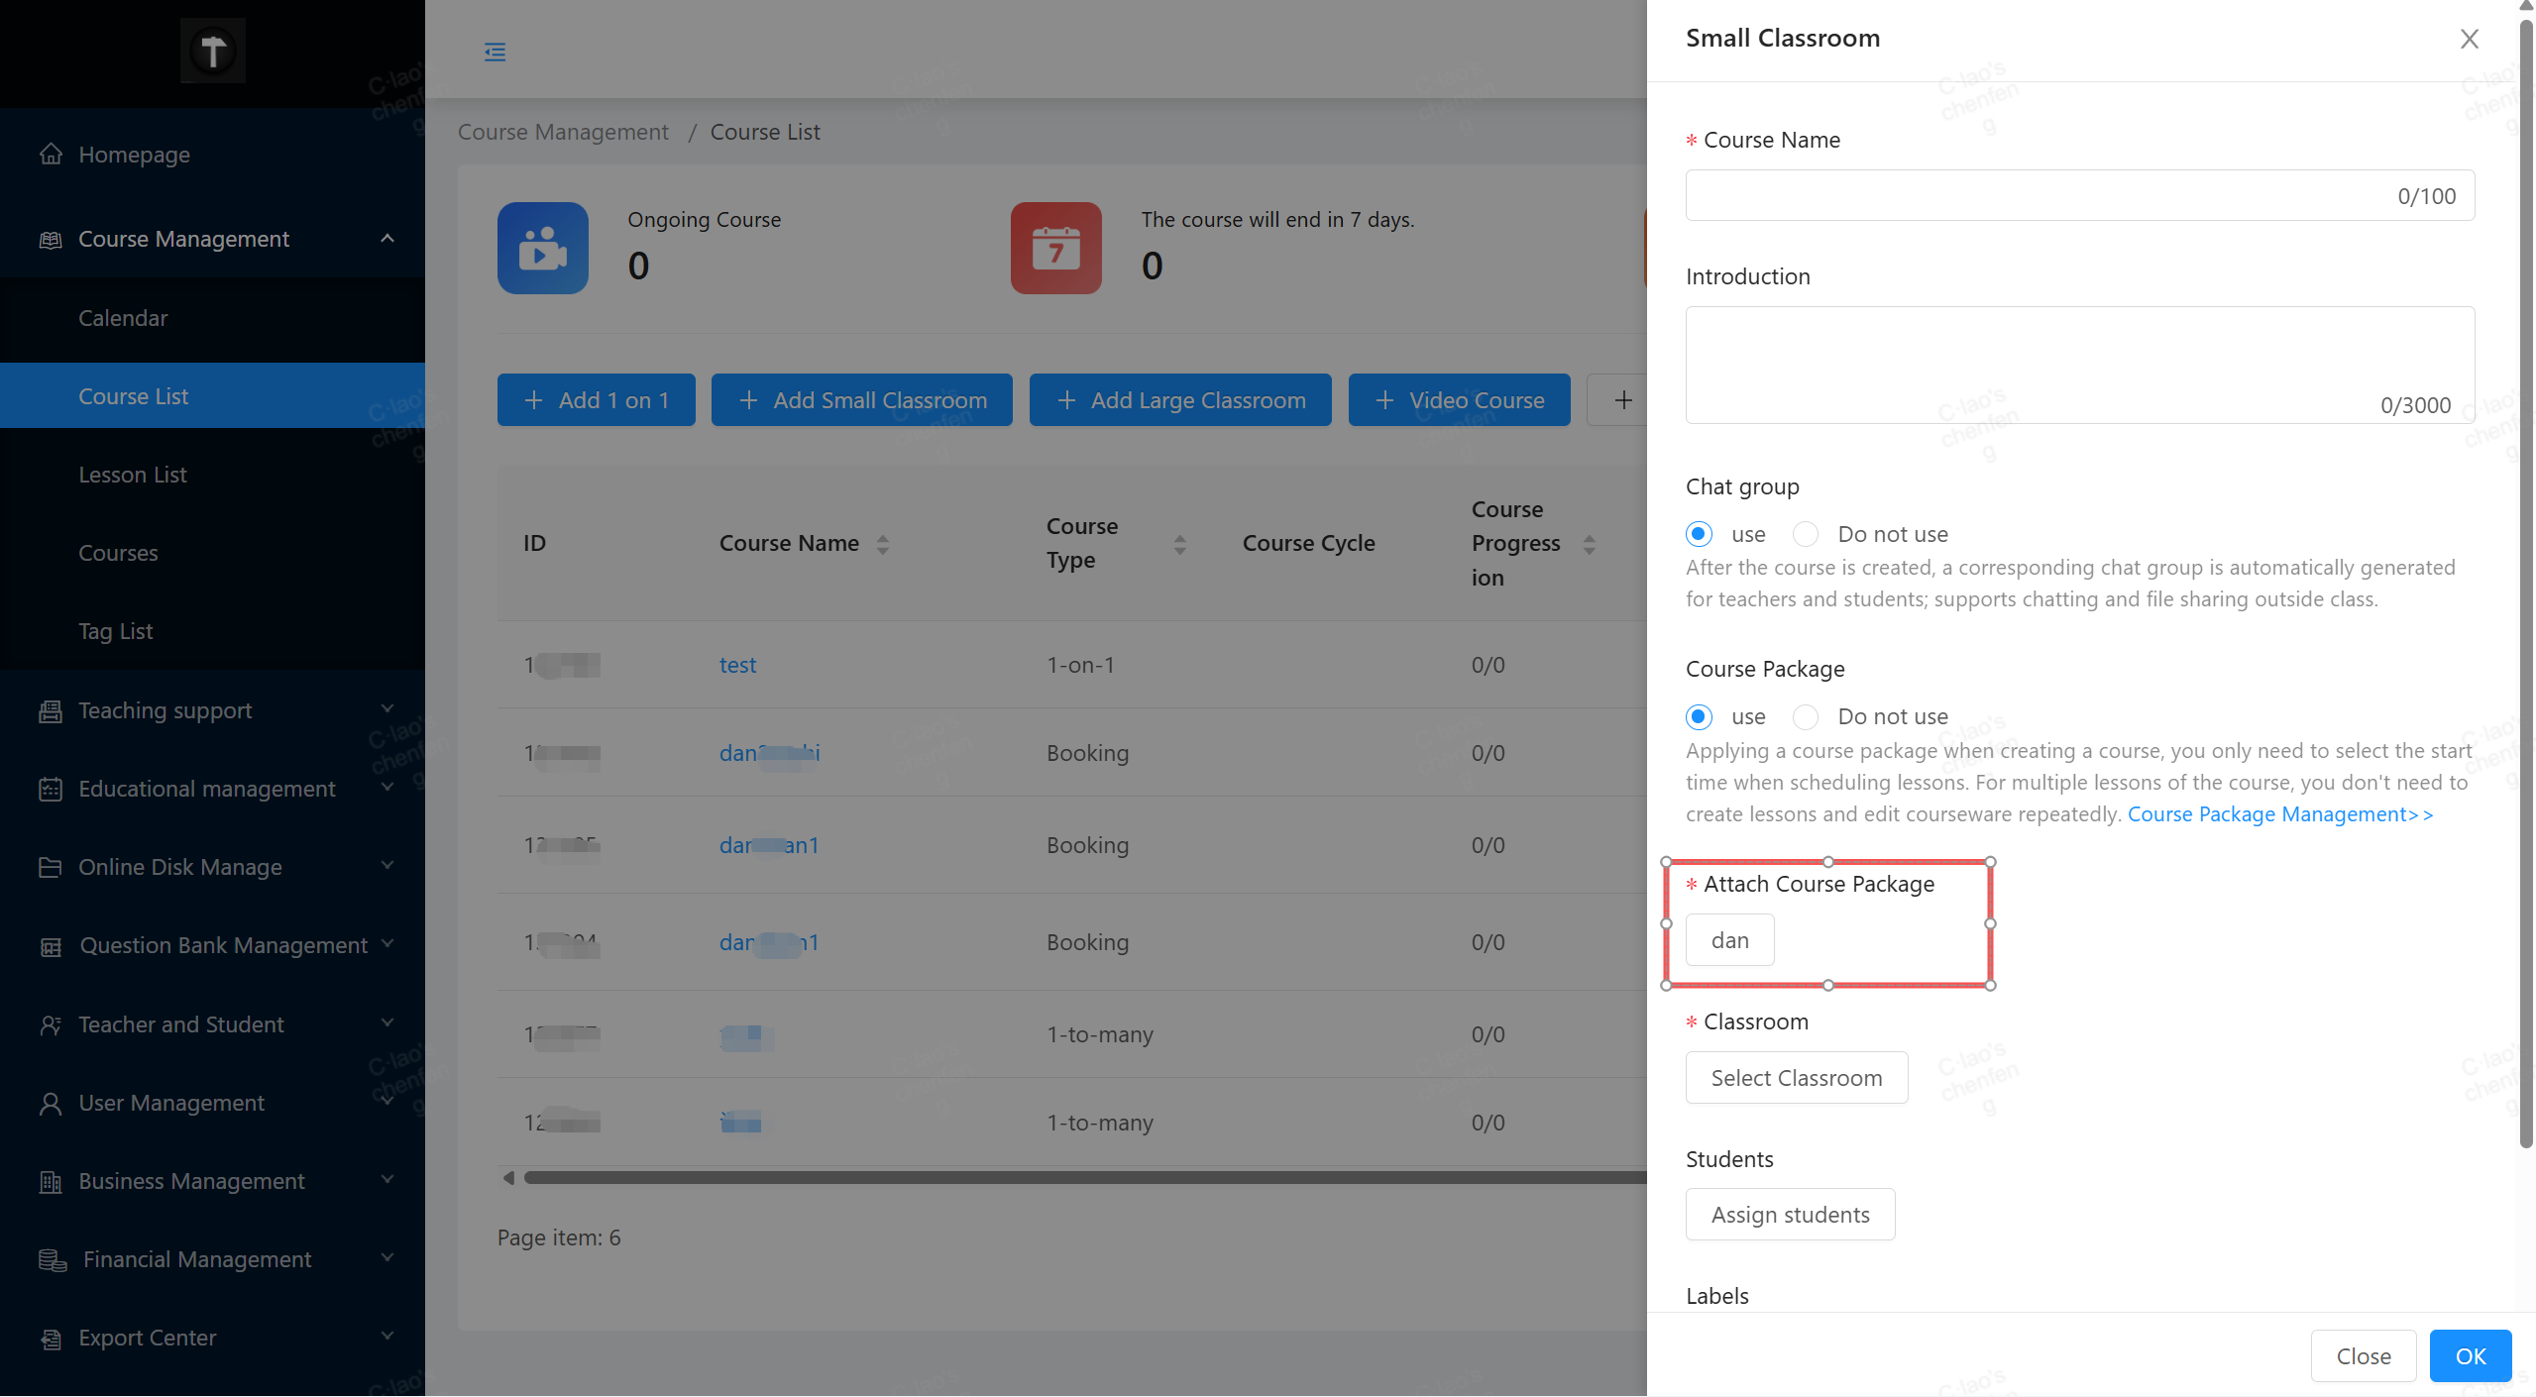Click the blue Ongoing Course camera icon

point(542,249)
